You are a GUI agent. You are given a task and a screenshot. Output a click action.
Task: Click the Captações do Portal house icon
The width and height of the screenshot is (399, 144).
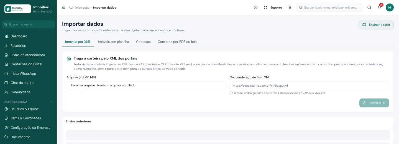coord(6,64)
